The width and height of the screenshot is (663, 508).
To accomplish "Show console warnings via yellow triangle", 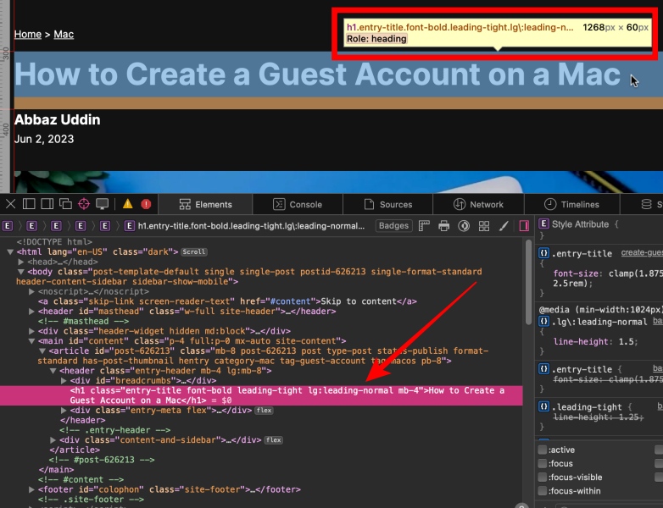I will click(128, 204).
